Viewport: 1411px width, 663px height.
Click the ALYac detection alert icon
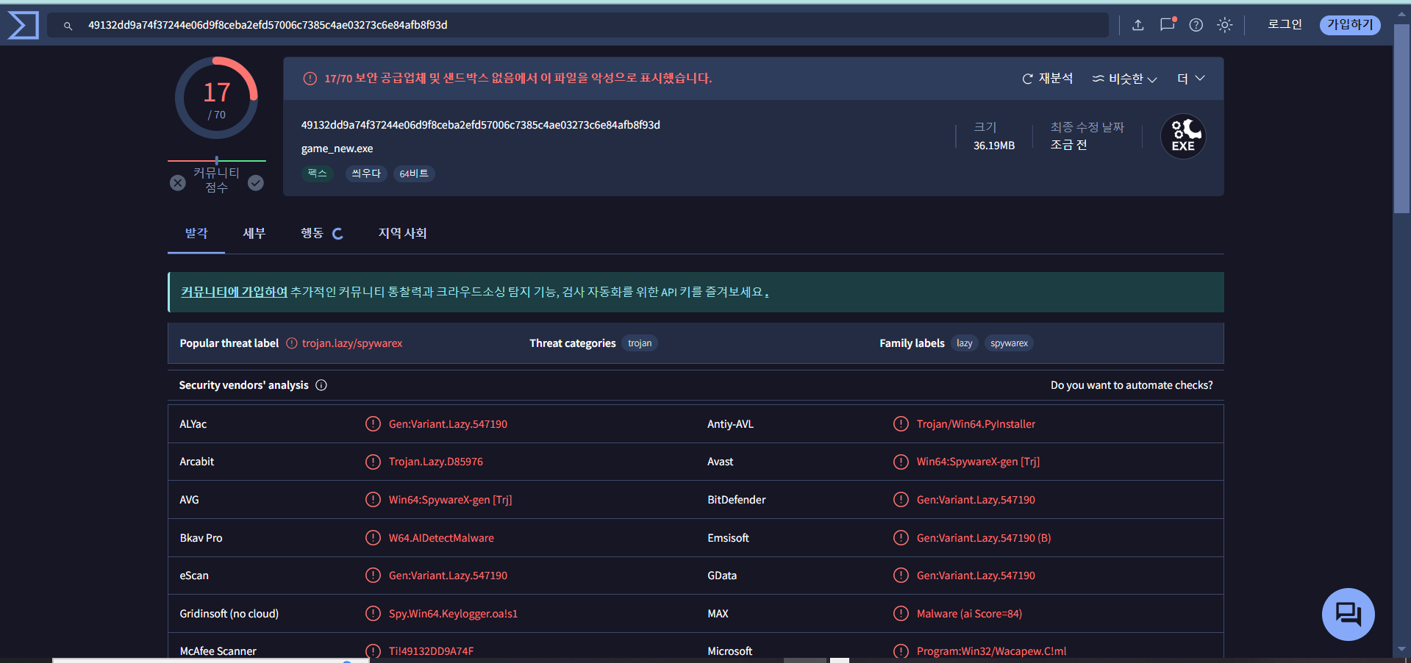tap(373, 424)
